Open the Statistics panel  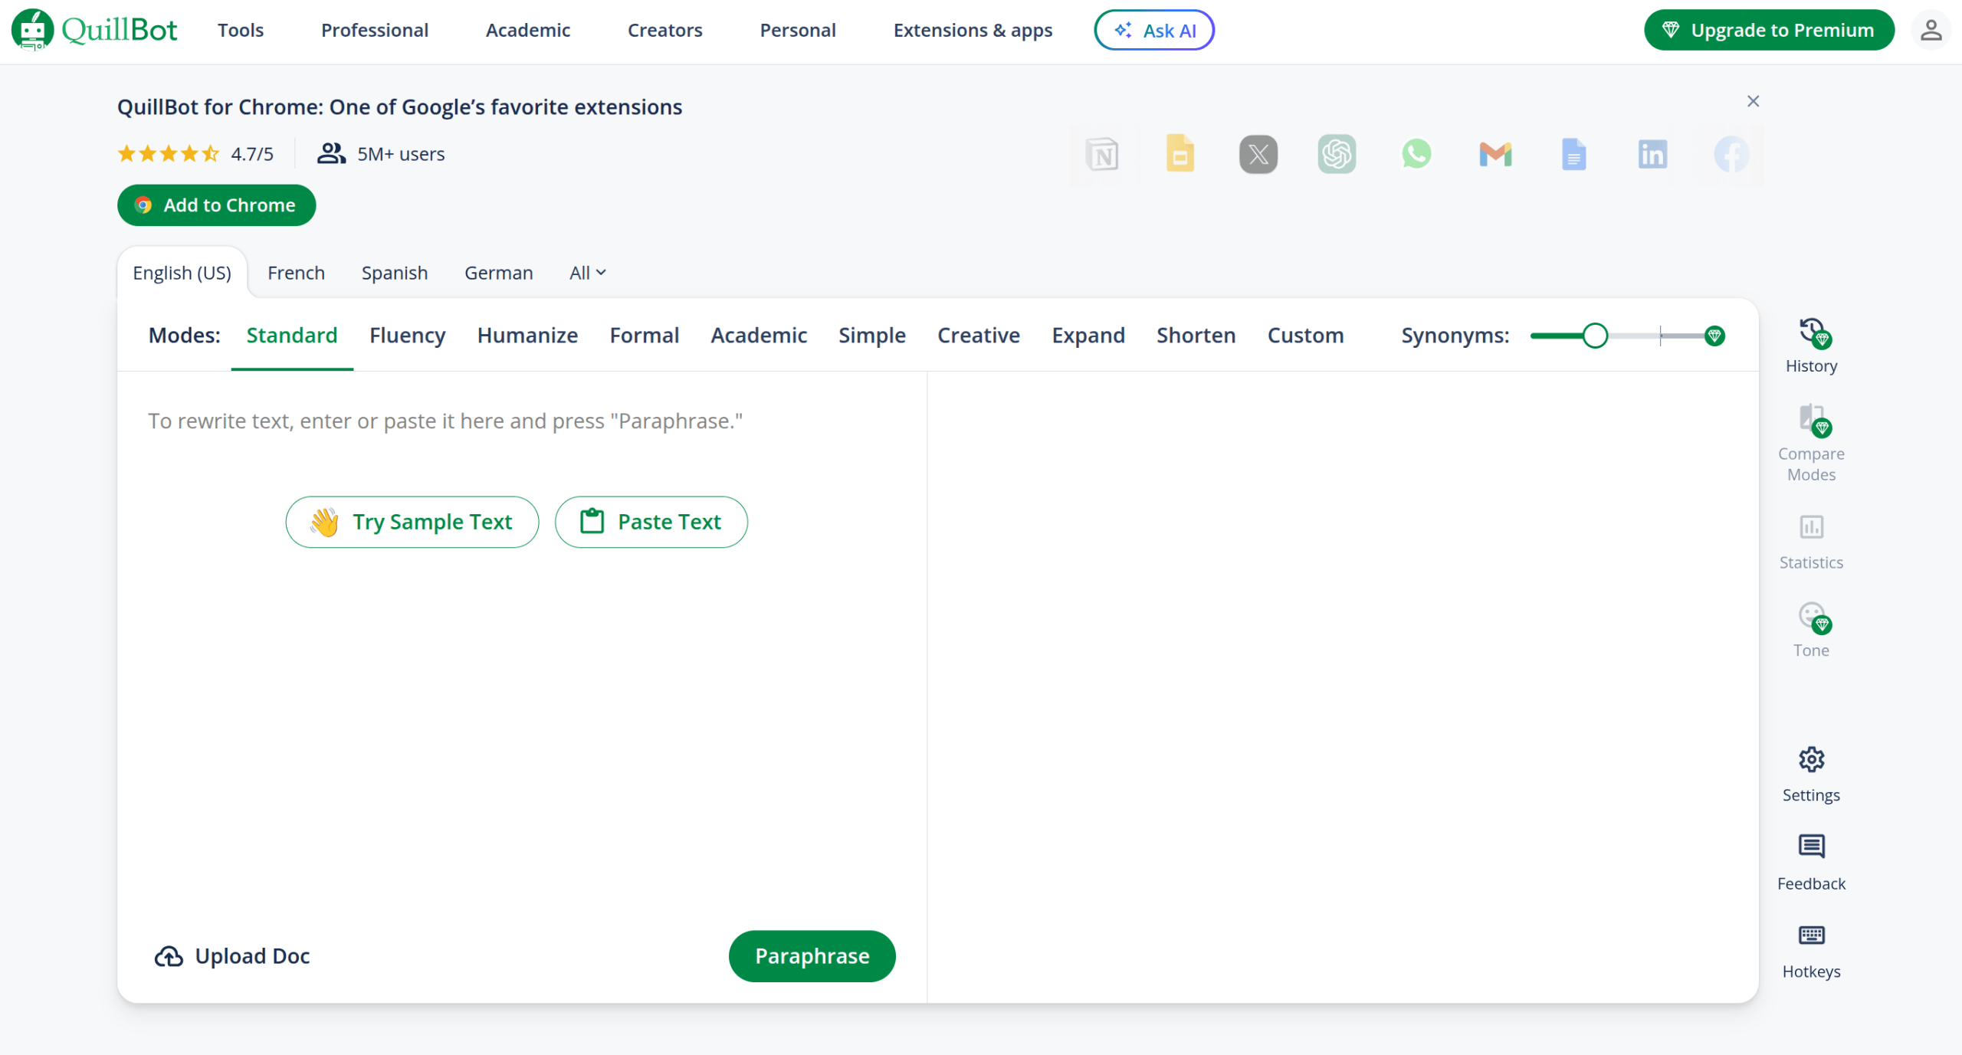pyautogui.click(x=1811, y=528)
